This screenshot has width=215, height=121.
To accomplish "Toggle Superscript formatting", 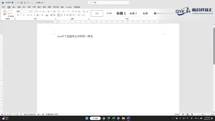I will pyautogui.click(x=34, y=15).
